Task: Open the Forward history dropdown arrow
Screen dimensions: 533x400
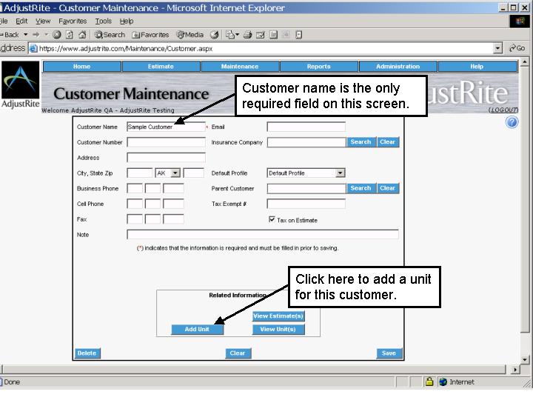Action: coord(46,35)
